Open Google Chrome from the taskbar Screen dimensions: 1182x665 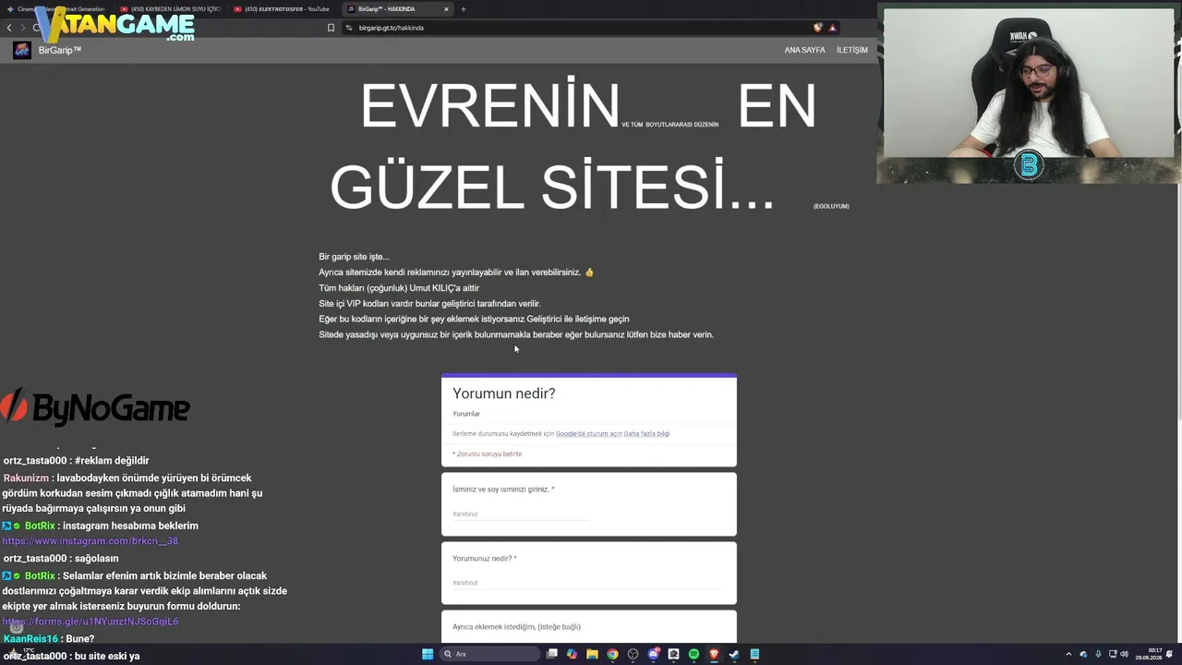coord(612,654)
